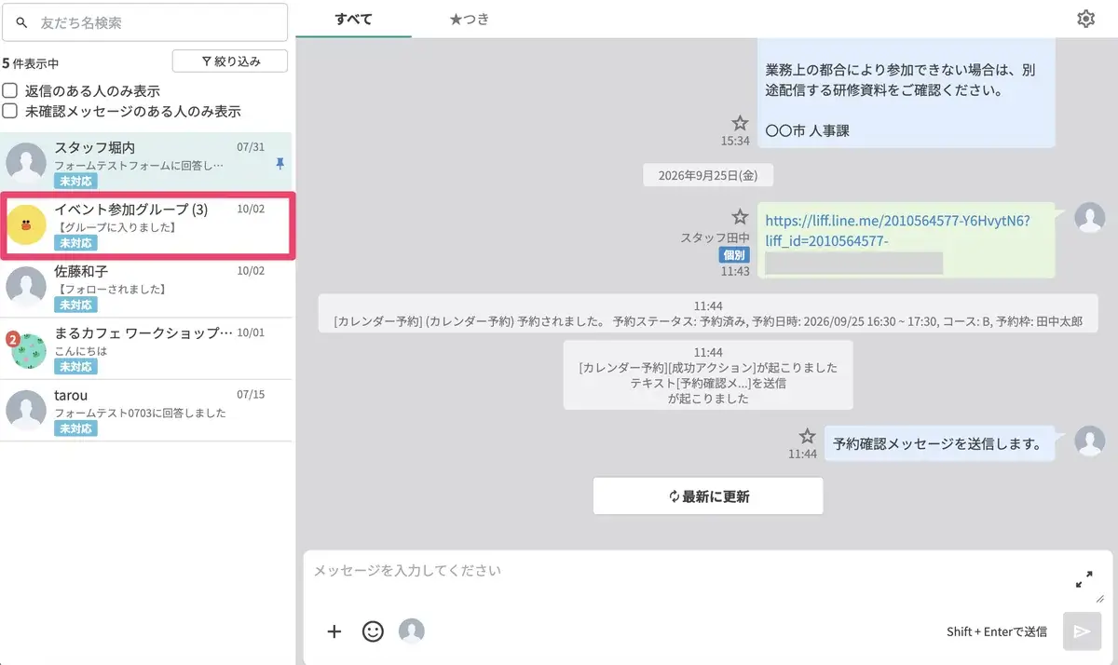Click the 成功アクション log entry
This screenshot has height=665, width=1118.
click(x=708, y=375)
